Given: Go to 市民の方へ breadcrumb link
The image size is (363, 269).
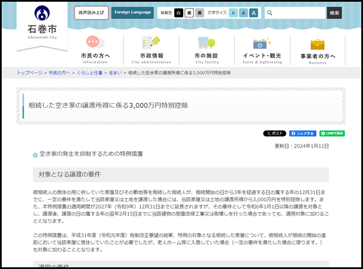Looking at the screenshot, I should tap(60, 73).
